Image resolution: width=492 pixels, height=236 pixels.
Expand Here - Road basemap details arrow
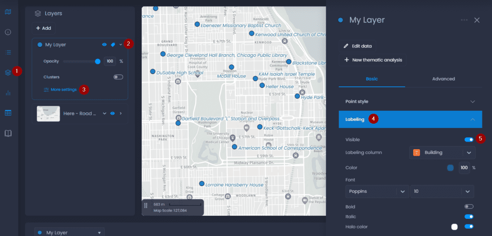121,114
